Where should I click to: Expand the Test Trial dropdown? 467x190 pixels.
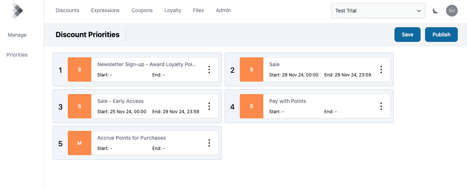378,11
